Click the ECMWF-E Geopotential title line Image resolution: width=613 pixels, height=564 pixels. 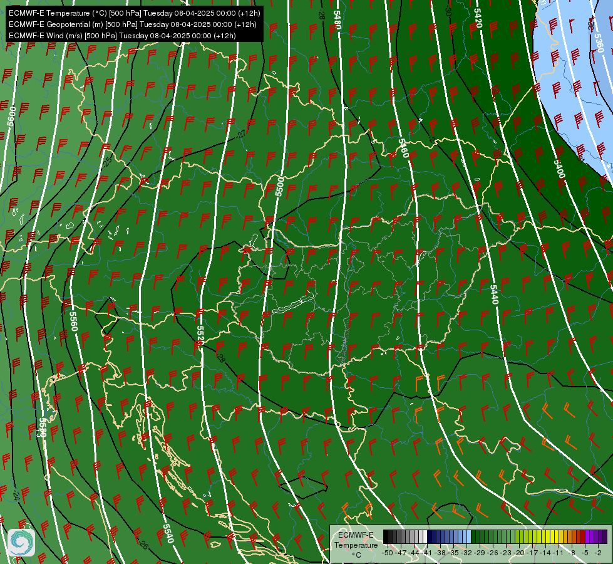(x=133, y=24)
